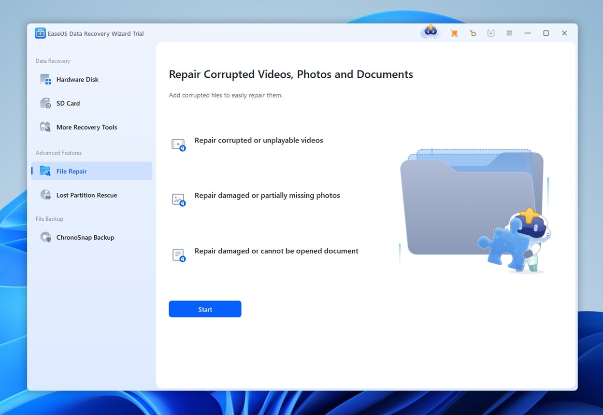Click the 'Repair Corrupted Videos, Photos and Documents' heading

tap(291, 74)
